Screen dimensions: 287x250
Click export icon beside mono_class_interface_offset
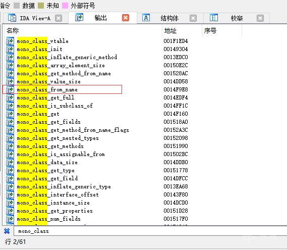pos(10,194)
